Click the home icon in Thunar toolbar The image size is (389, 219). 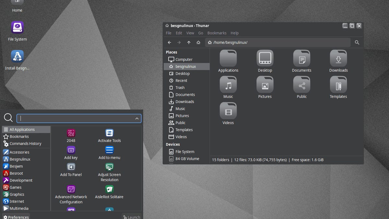pyautogui.click(x=198, y=43)
